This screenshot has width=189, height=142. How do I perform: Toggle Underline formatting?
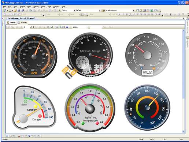(x=127, y=14)
